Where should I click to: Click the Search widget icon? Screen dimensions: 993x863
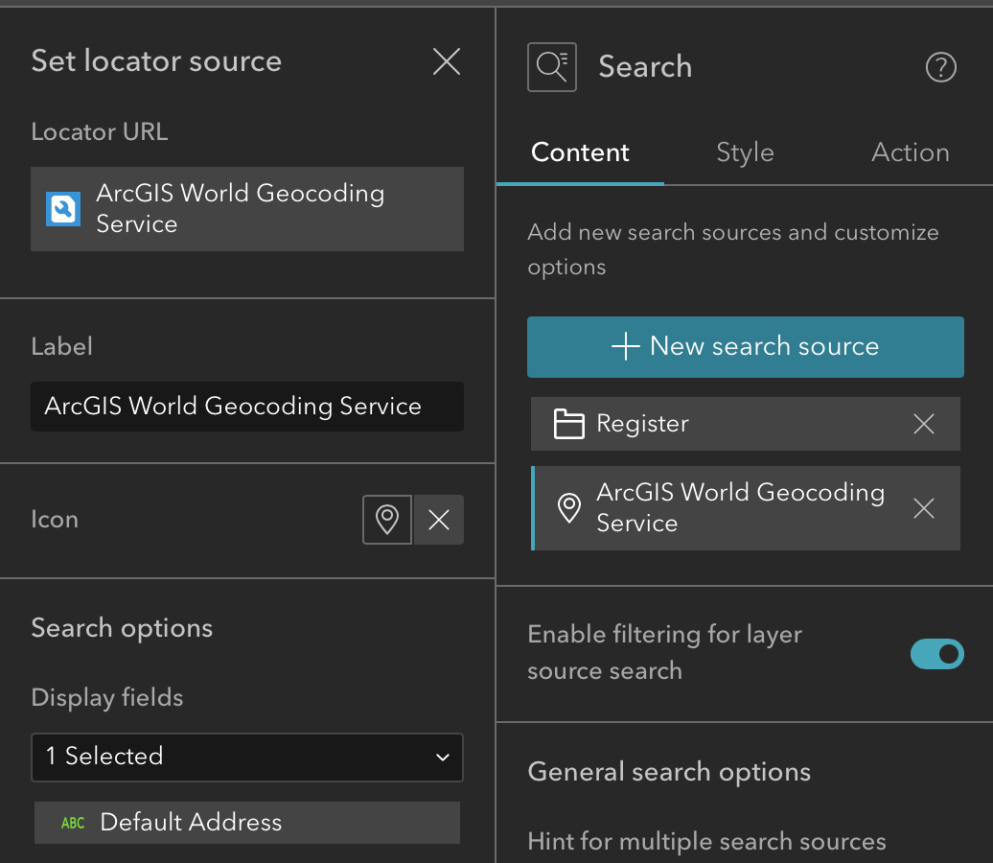(x=551, y=66)
